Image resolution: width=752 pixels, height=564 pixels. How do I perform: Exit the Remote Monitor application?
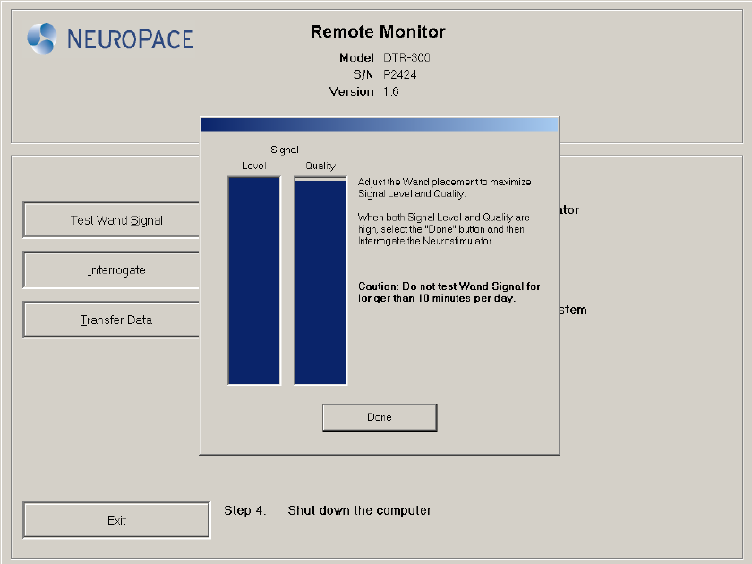pos(116,520)
